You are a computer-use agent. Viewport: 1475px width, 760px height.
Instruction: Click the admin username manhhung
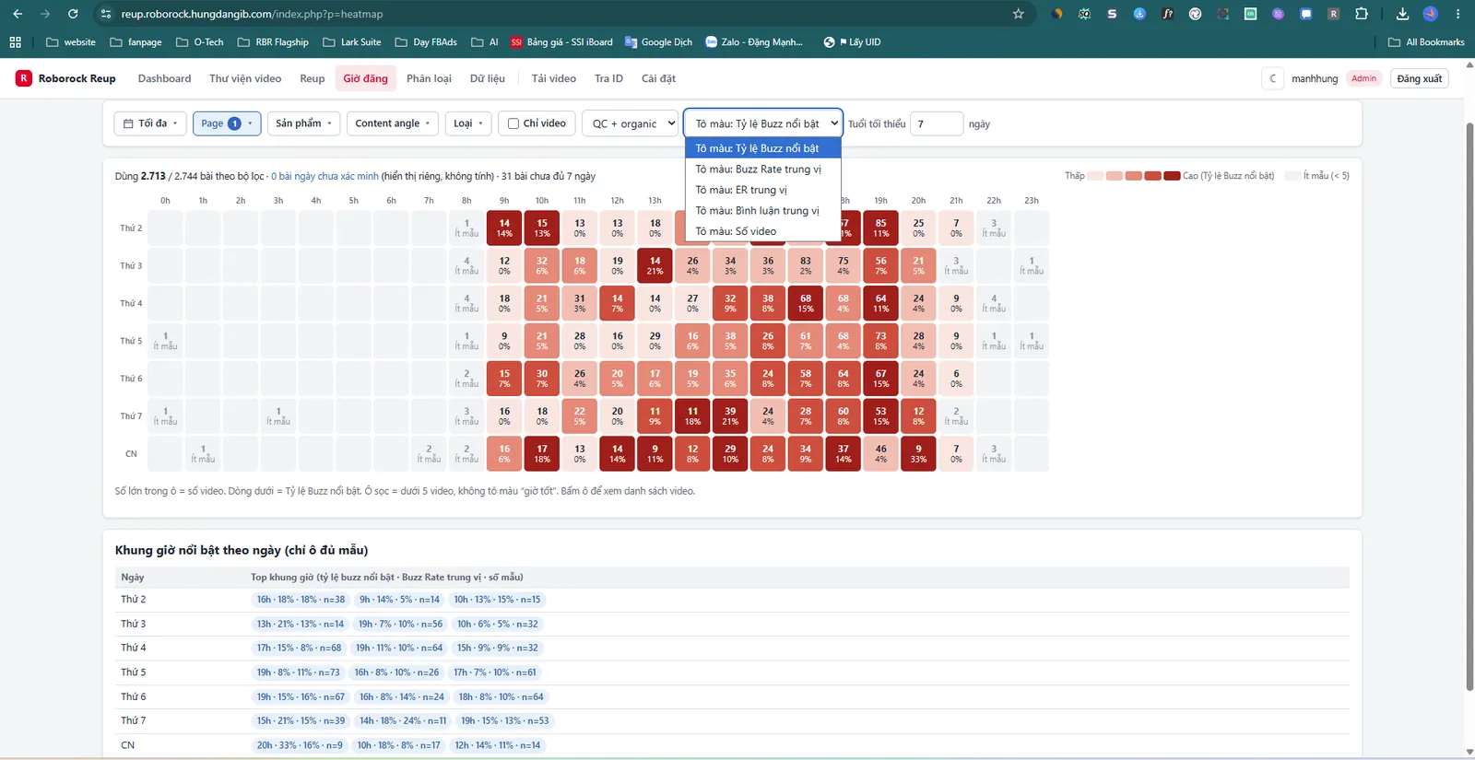tap(1315, 78)
